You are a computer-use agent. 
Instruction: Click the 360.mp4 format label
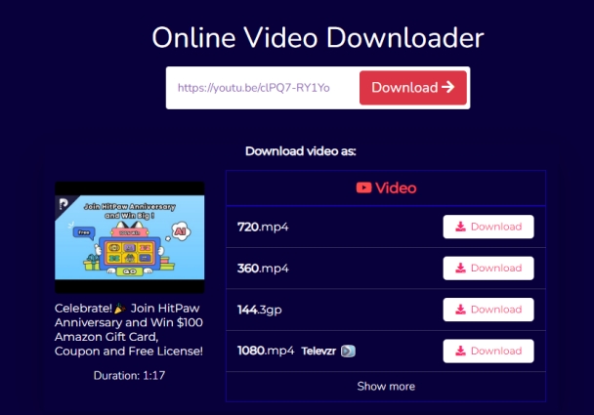(263, 269)
